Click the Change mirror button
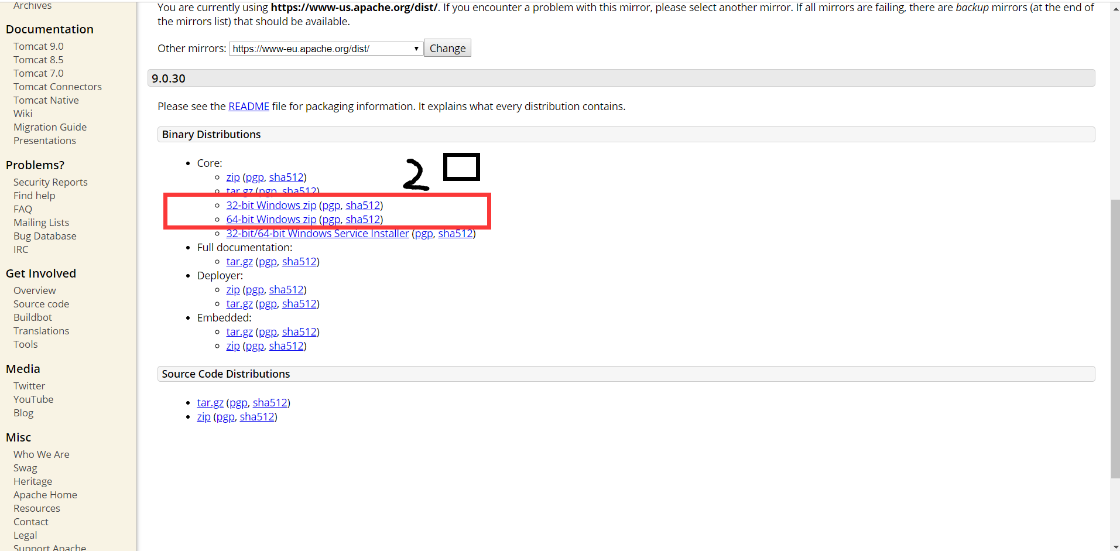Viewport: 1120px width, 551px height. (x=447, y=48)
